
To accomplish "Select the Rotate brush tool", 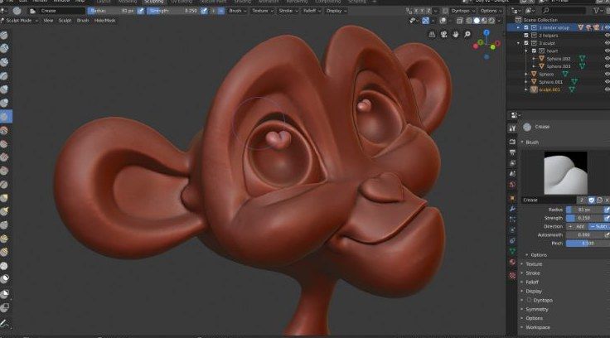I will pos(4,252).
